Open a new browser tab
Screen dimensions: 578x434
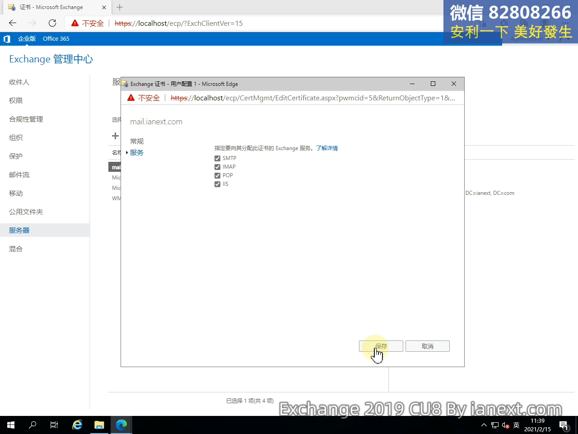pos(120,7)
